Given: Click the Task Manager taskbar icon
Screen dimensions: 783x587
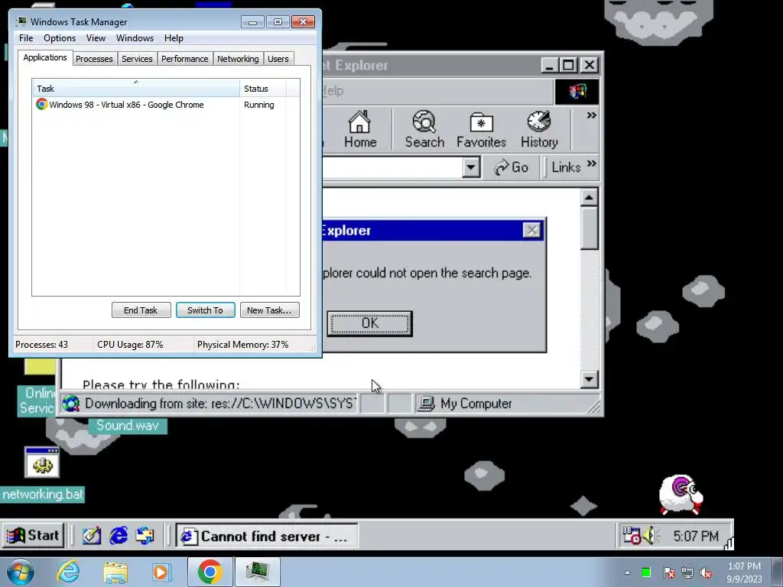Looking at the screenshot, I should (258, 572).
